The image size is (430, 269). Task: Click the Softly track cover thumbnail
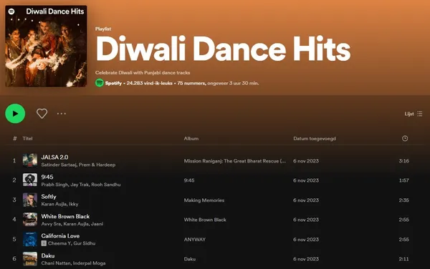coord(30,200)
